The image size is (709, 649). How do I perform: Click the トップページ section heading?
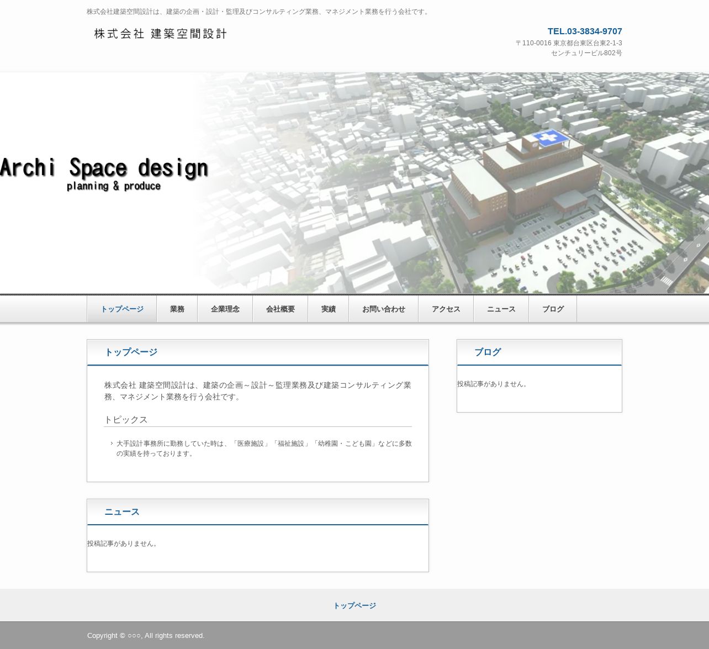click(x=131, y=352)
